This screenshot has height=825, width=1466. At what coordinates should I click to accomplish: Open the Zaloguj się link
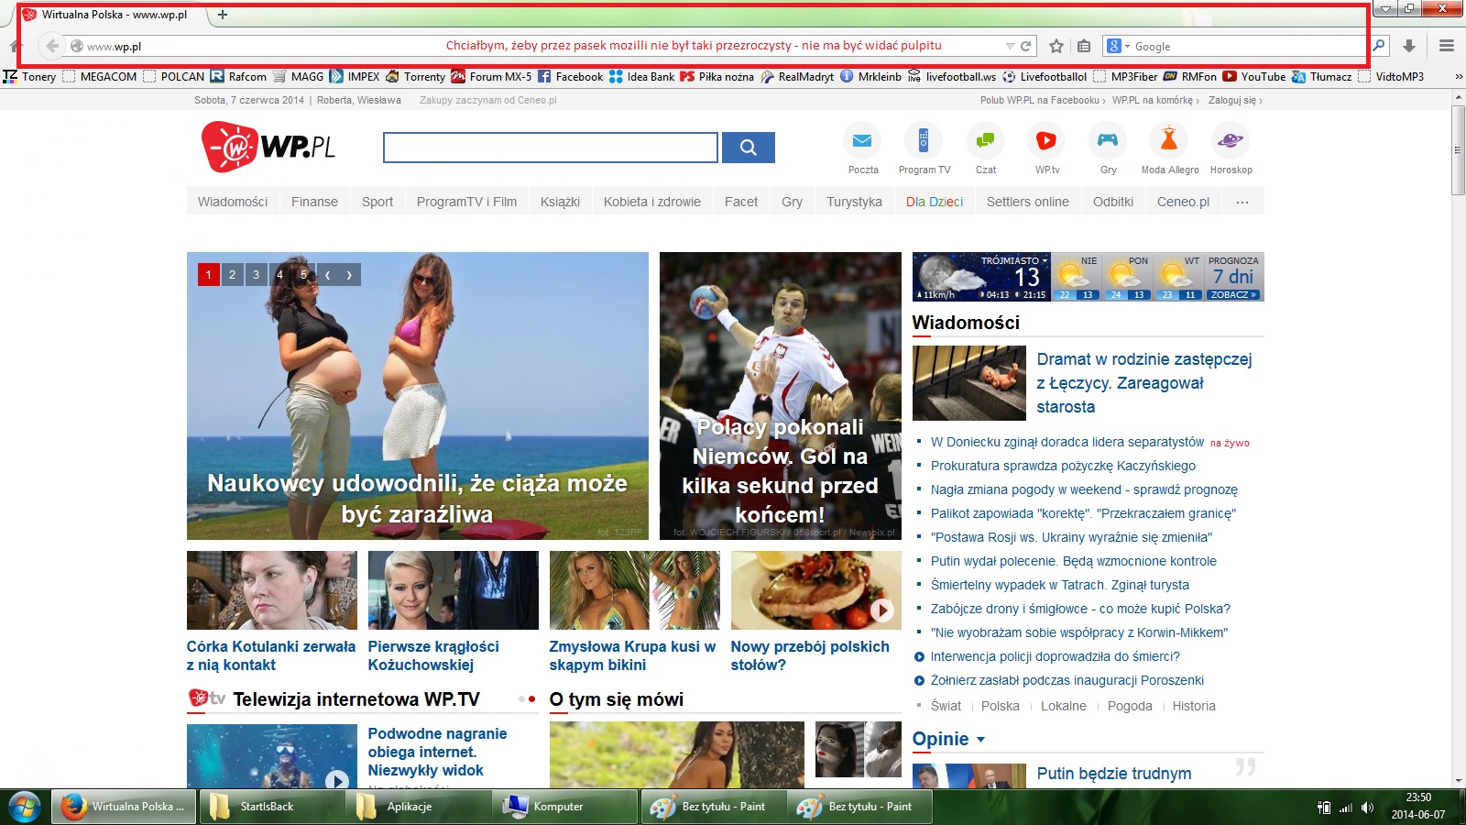tap(1235, 100)
